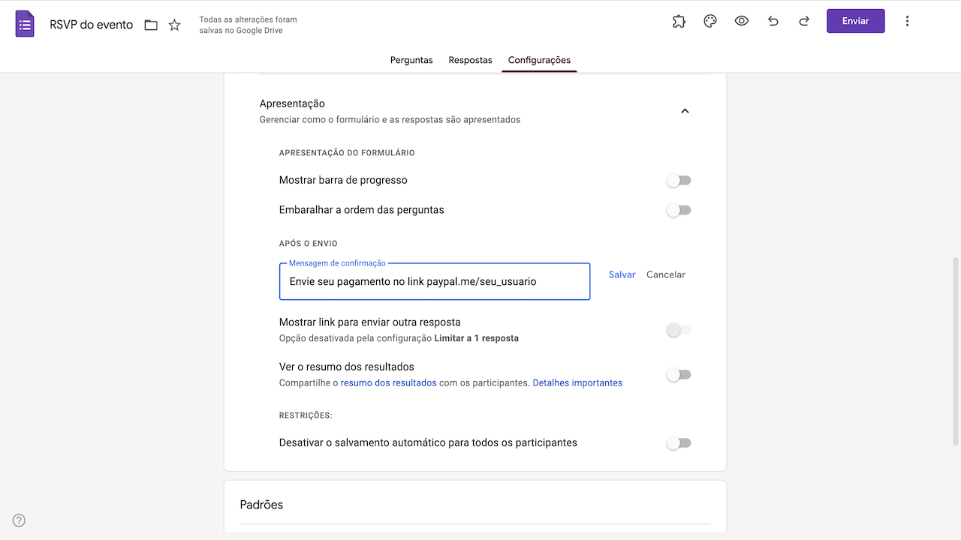The image size is (961, 540).
Task: Collapse the Apresentação section chevron
Action: tap(685, 111)
